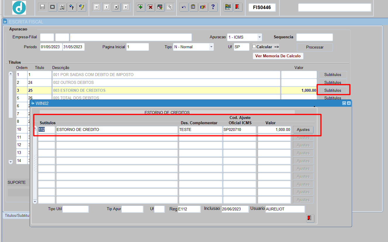388x242 pixels.
Task: Open help with question mark icon
Action: click(x=213, y=7)
